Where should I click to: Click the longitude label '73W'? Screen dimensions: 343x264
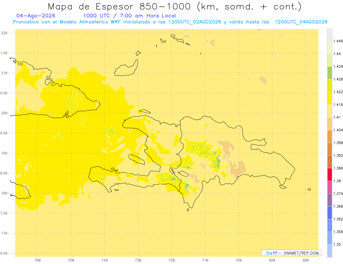point(138,260)
